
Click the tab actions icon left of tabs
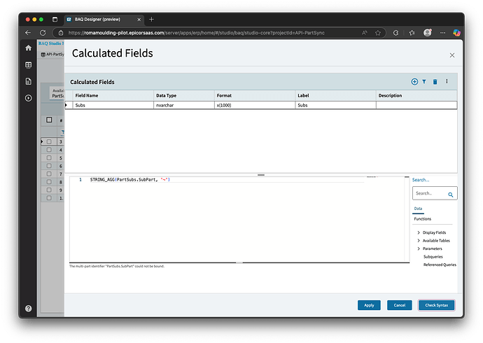(55, 20)
